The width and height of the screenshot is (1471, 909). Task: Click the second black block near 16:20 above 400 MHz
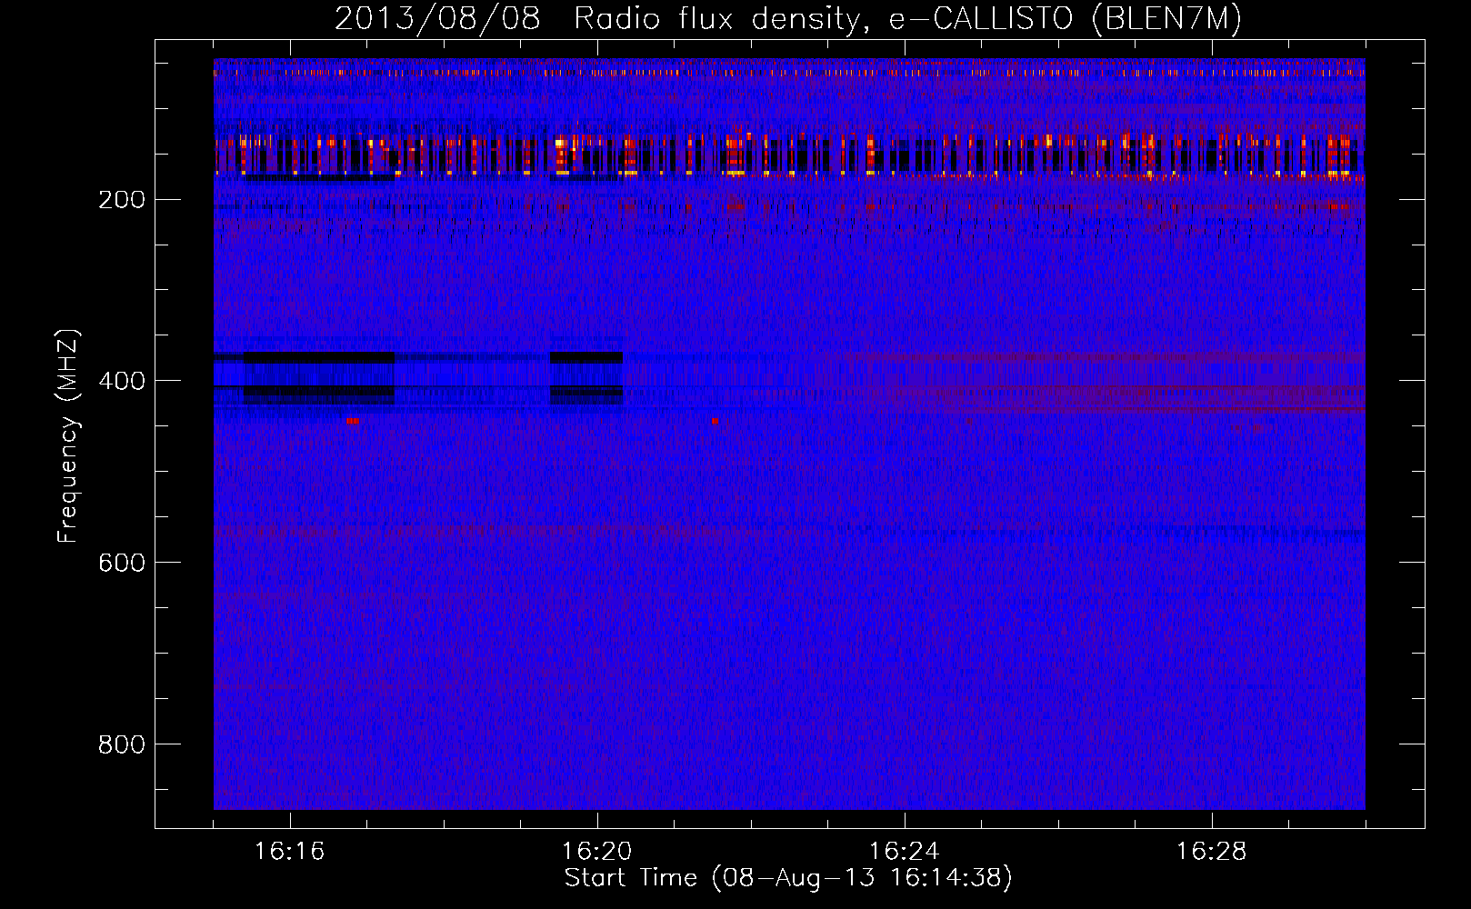(x=586, y=358)
